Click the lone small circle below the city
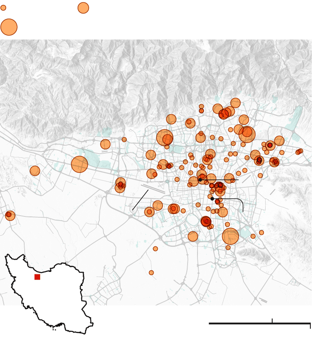Image resolution: width=312 pixels, height=345 pixels. (x=155, y=248)
